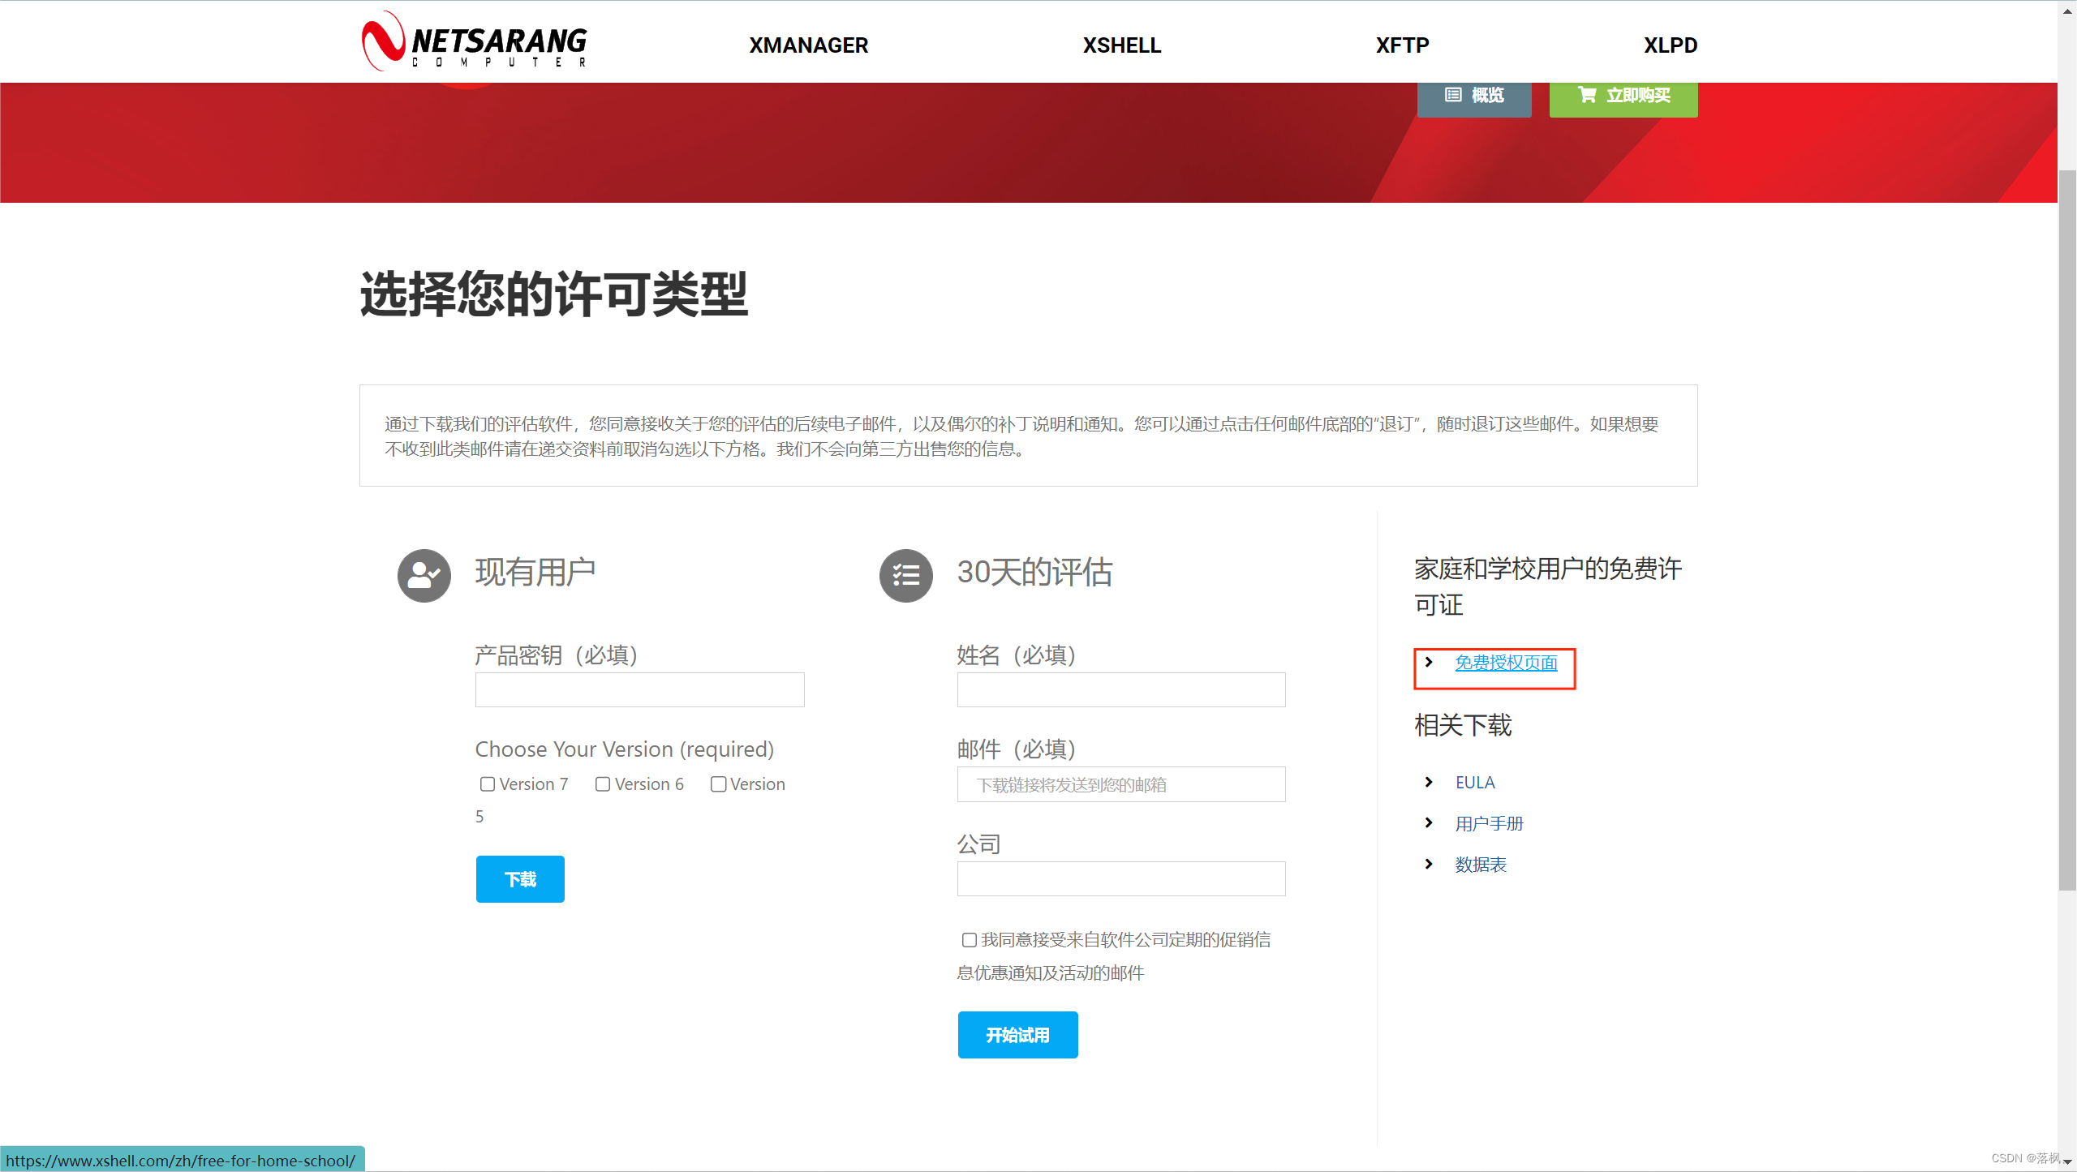
Task: Click the page vertical scrollbar thumb
Action: point(2067,531)
